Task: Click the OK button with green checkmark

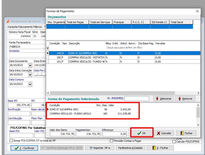Action: click(x=141, y=133)
